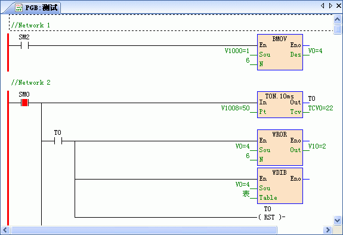The image size is (343, 235).
Task: Click the V1000=1 source operand
Action: point(237,51)
